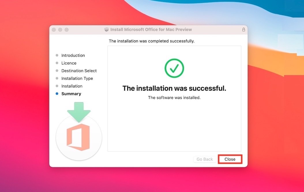This screenshot has width=304, height=192.
Task: Click the red close window button
Action: (54, 30)
